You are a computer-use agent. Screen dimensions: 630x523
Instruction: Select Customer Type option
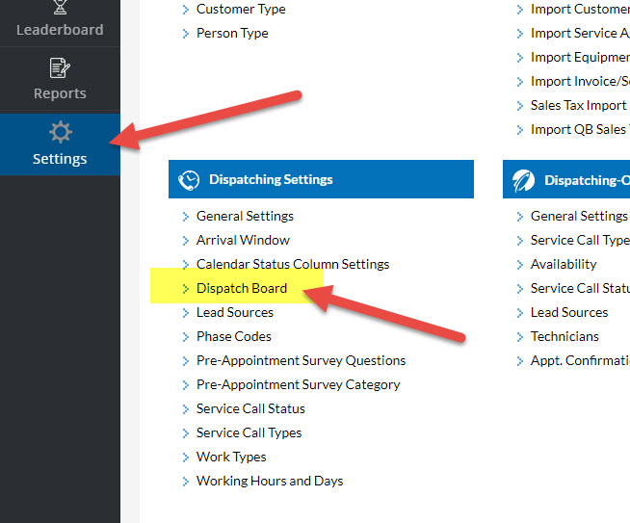[241, 9]
